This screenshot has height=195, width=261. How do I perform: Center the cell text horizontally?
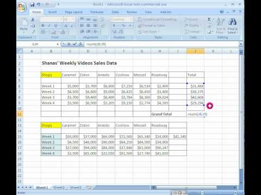point(88,25)
